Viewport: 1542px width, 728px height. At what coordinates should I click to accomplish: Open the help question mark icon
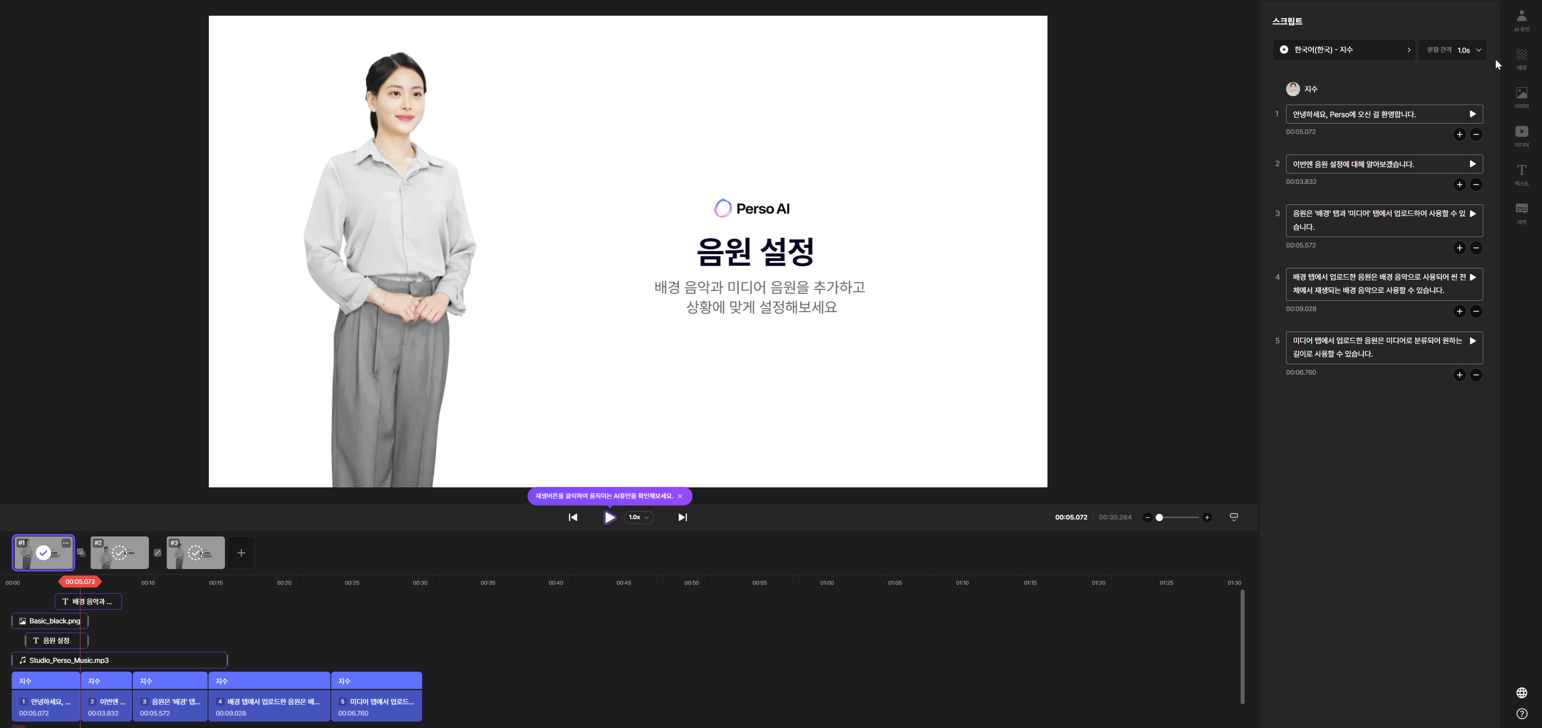(1521, 713)
